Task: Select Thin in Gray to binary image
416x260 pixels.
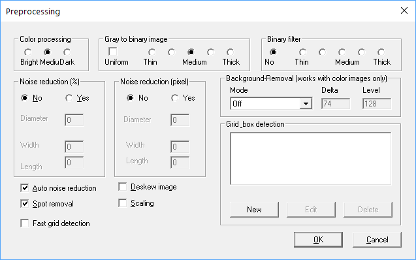Action: point(152,52)
